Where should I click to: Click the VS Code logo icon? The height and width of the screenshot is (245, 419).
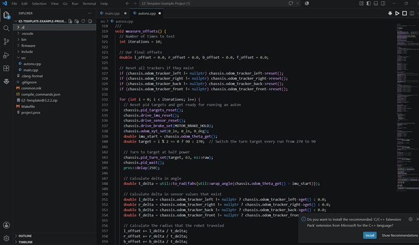point(4,4)
